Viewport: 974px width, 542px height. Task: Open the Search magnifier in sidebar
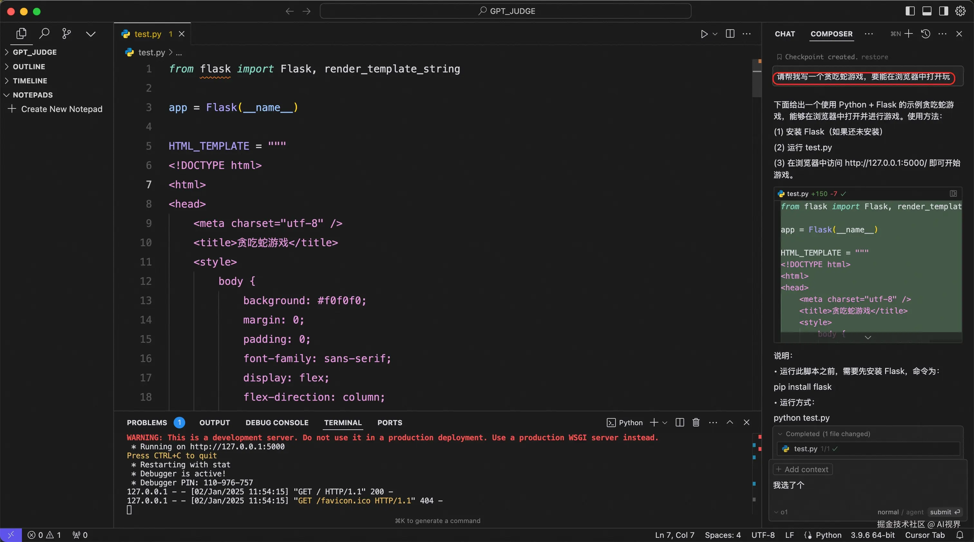pos(44,33)
